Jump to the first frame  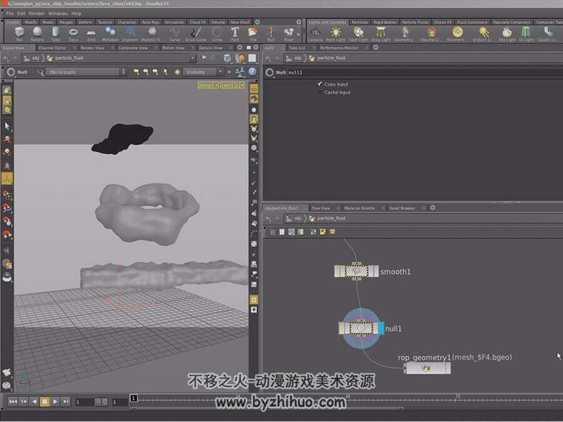click(13, 401)
